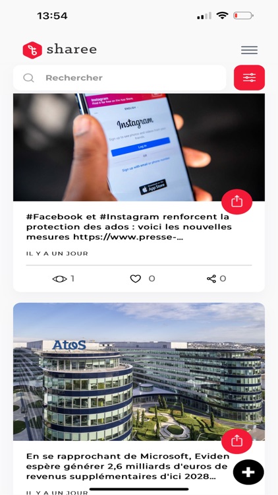
Task: Like the Facebook Instagram post heart
Action: click(136, 279)
